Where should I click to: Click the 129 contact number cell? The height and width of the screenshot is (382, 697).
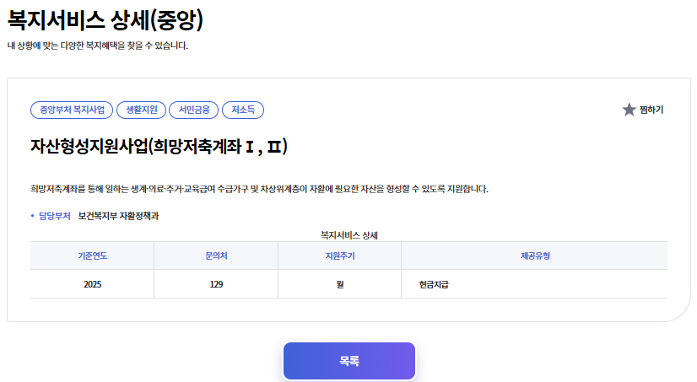click(216, 284)
